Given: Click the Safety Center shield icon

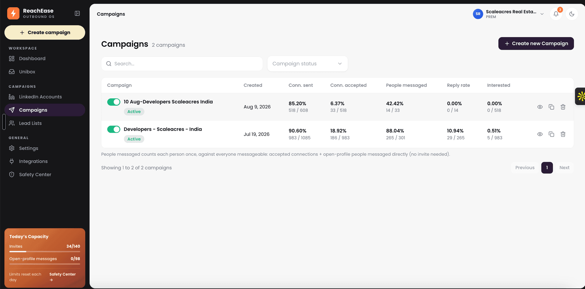Looking at the screenshot, I should (x=12, y=174).
